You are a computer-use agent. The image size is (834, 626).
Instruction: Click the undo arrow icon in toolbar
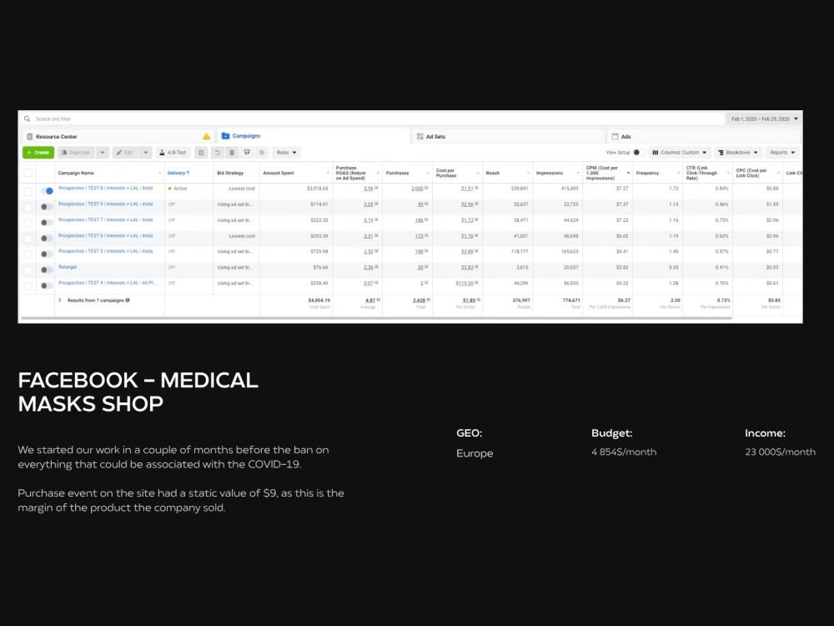tap(217, 153)
